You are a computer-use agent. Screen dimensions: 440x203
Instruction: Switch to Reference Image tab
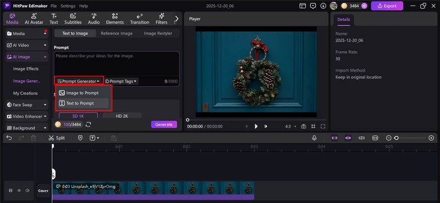[x=117, y=33]
